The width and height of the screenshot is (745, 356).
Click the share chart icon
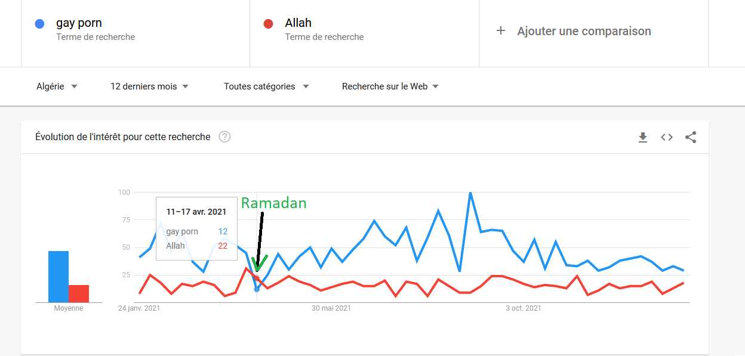[x=691, y=137]
